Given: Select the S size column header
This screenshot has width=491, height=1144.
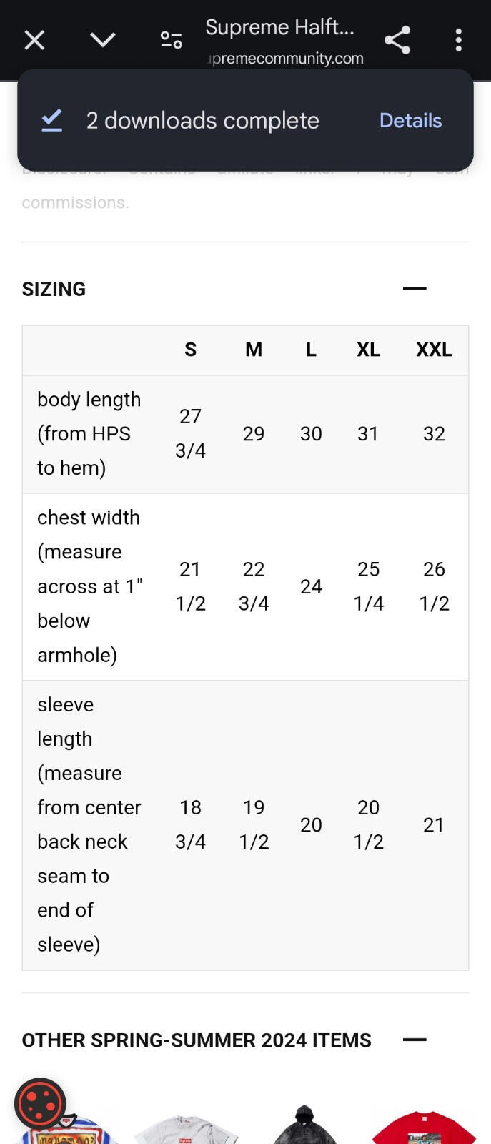Looking at the screenshot, I should click(190, 350).
